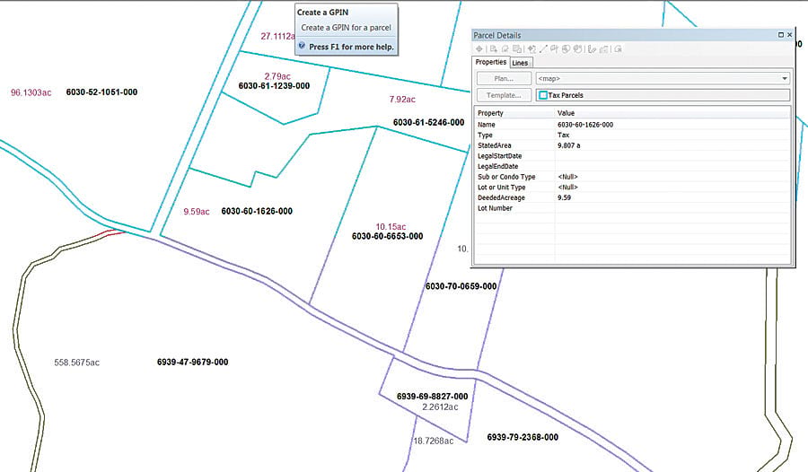Click parcel label 6939-69-8827-000

click(433, 397)
